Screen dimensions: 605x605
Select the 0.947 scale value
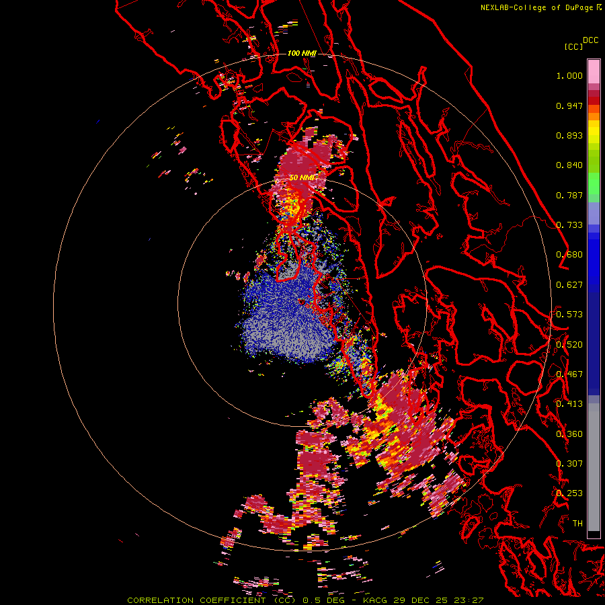click(x=569, y=106)
